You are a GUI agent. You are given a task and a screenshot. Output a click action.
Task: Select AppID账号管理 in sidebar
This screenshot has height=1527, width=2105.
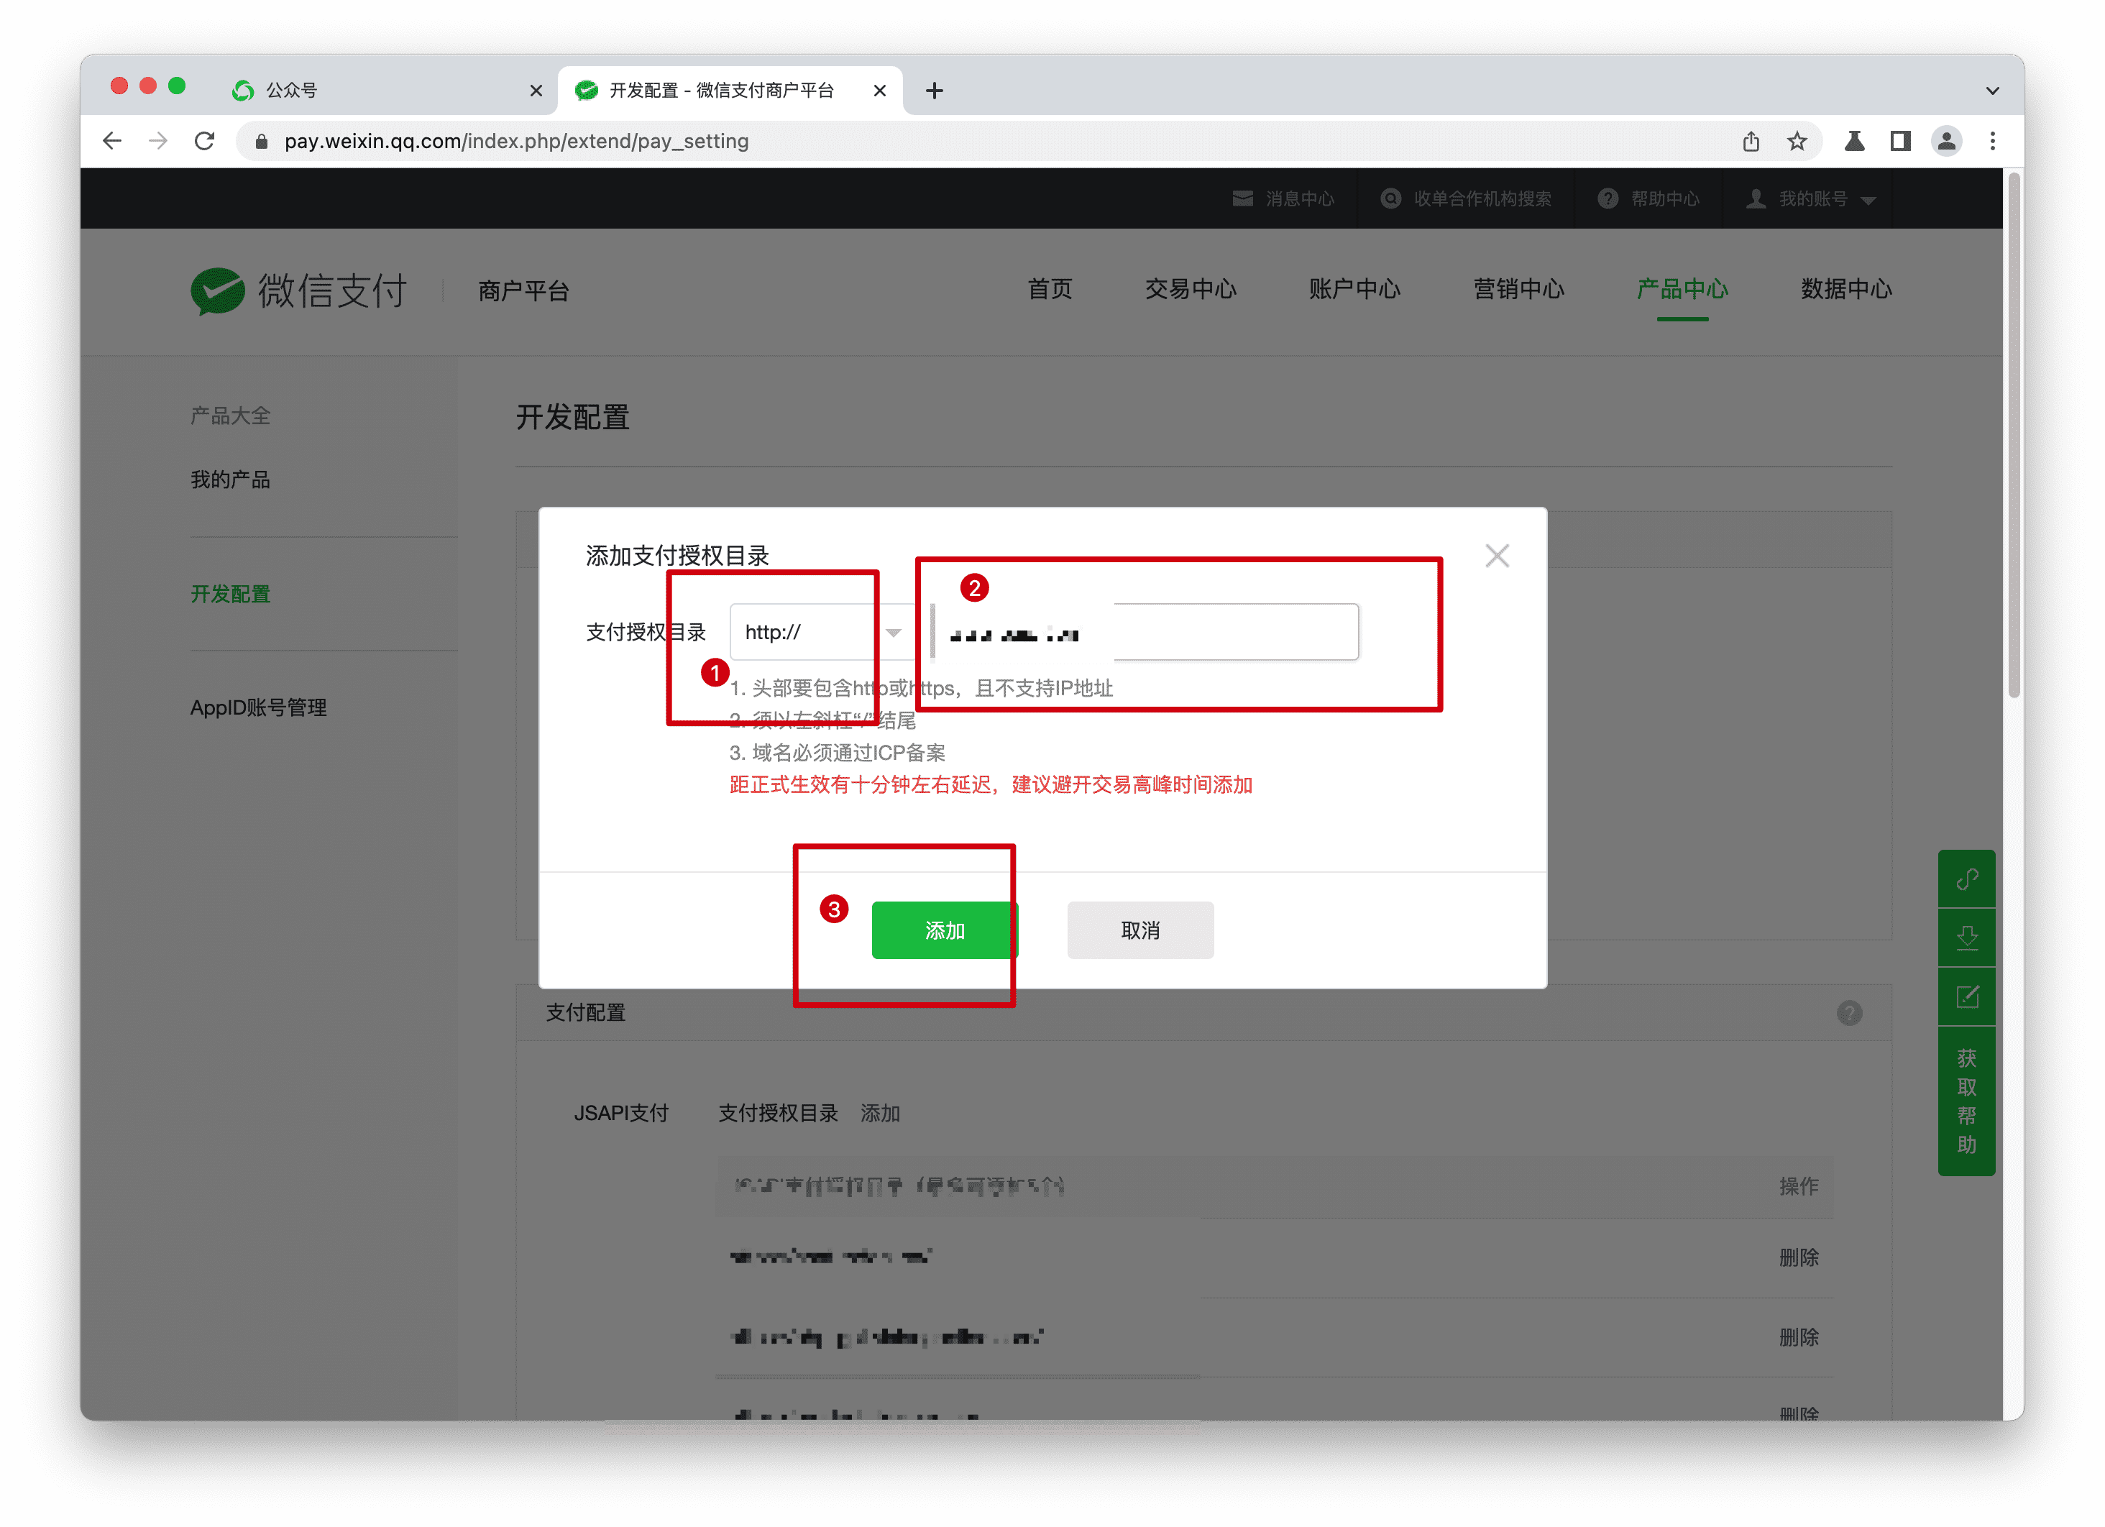pyautogui.click(x=258, y=707)
